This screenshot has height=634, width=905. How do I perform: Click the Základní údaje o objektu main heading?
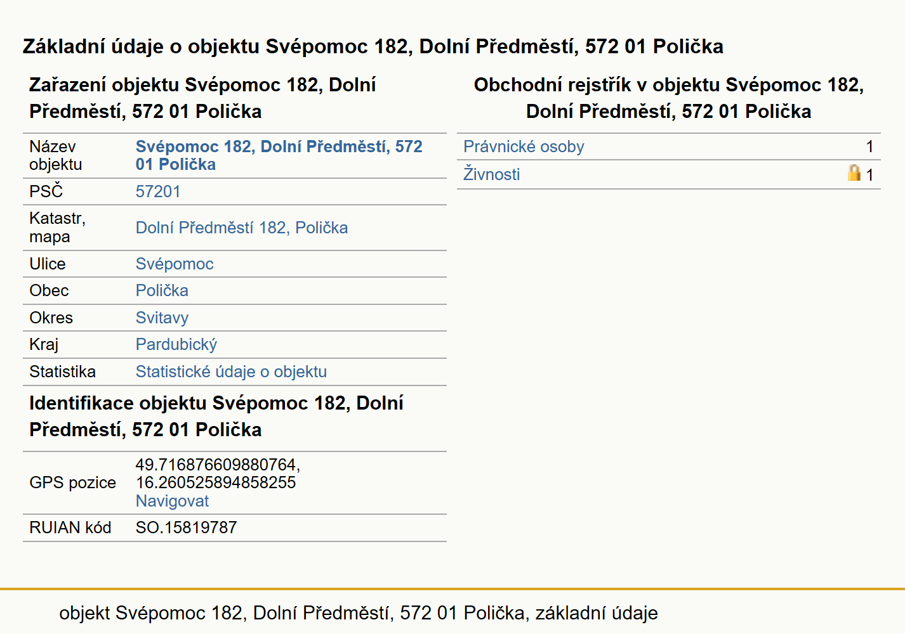[x=373, y=46]
